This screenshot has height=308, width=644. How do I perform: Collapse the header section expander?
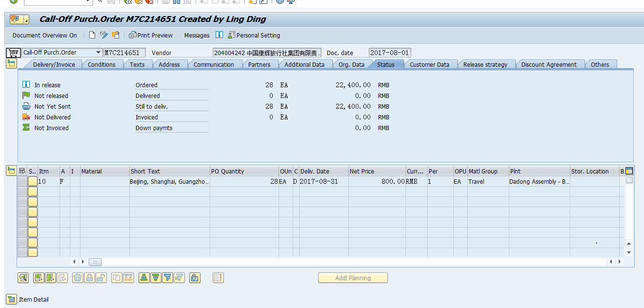11,63
